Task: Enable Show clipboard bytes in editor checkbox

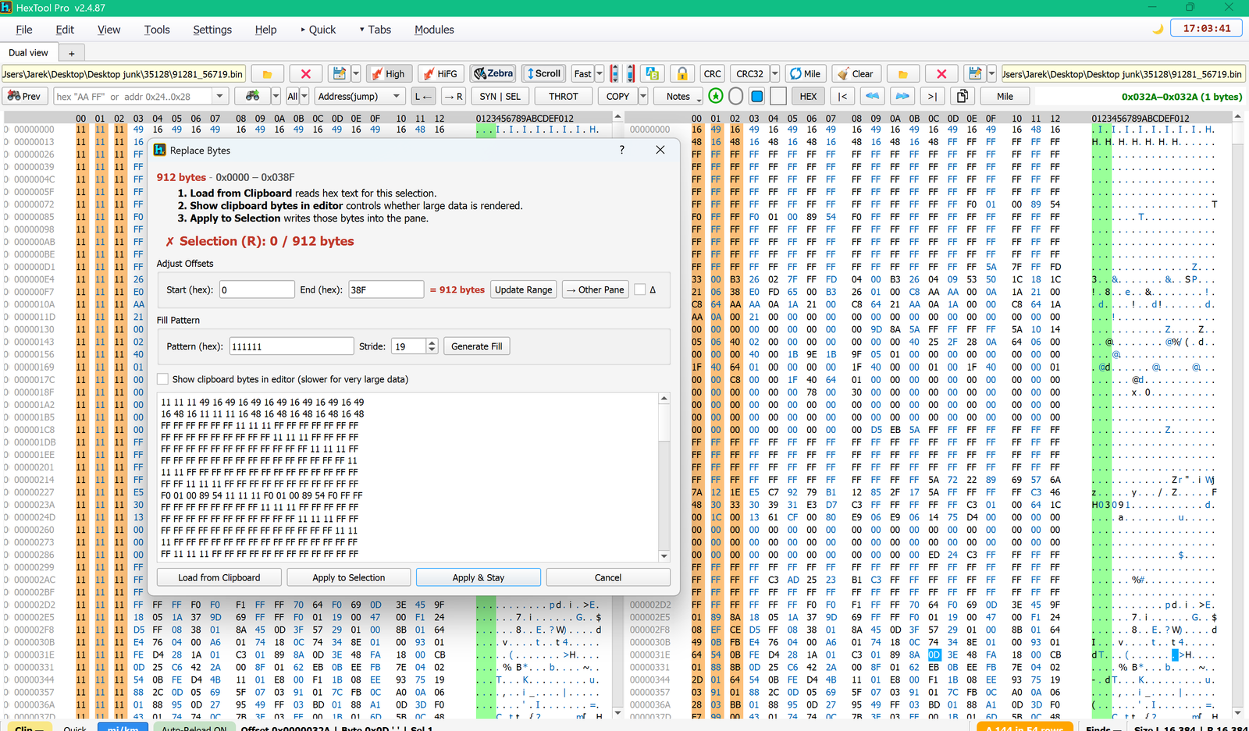Action: (x=162, y=379)
